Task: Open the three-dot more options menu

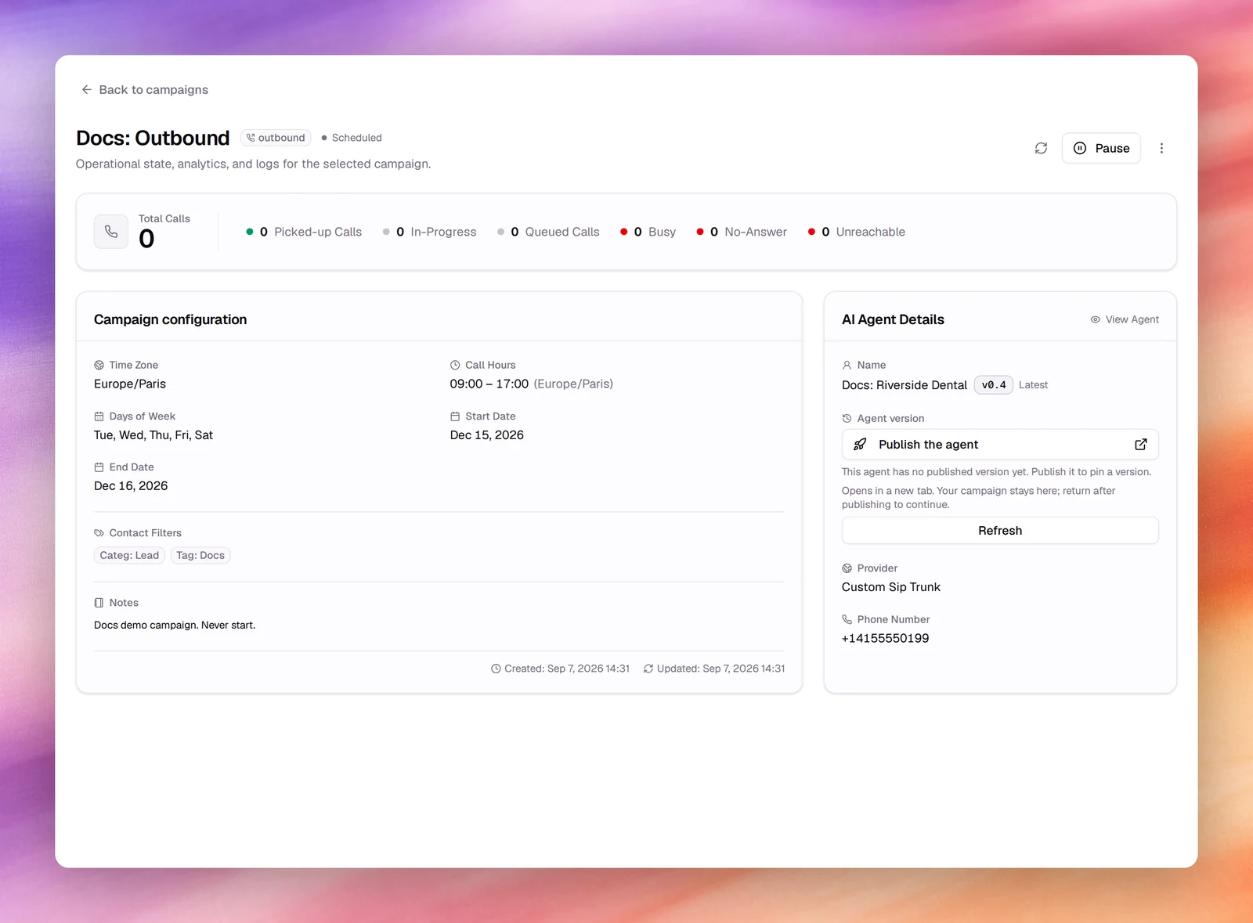Action: (1161, 148)
